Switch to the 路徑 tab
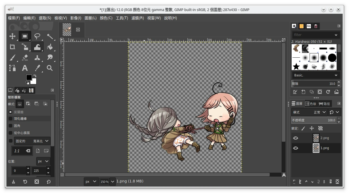The height and width of the screenshot is (193, 349). pos(325,104)
